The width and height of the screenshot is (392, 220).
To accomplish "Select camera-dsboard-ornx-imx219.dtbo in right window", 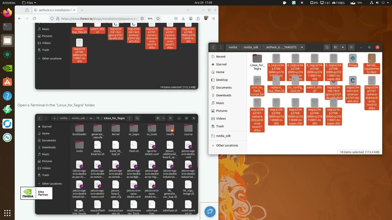I will (372, 93).
